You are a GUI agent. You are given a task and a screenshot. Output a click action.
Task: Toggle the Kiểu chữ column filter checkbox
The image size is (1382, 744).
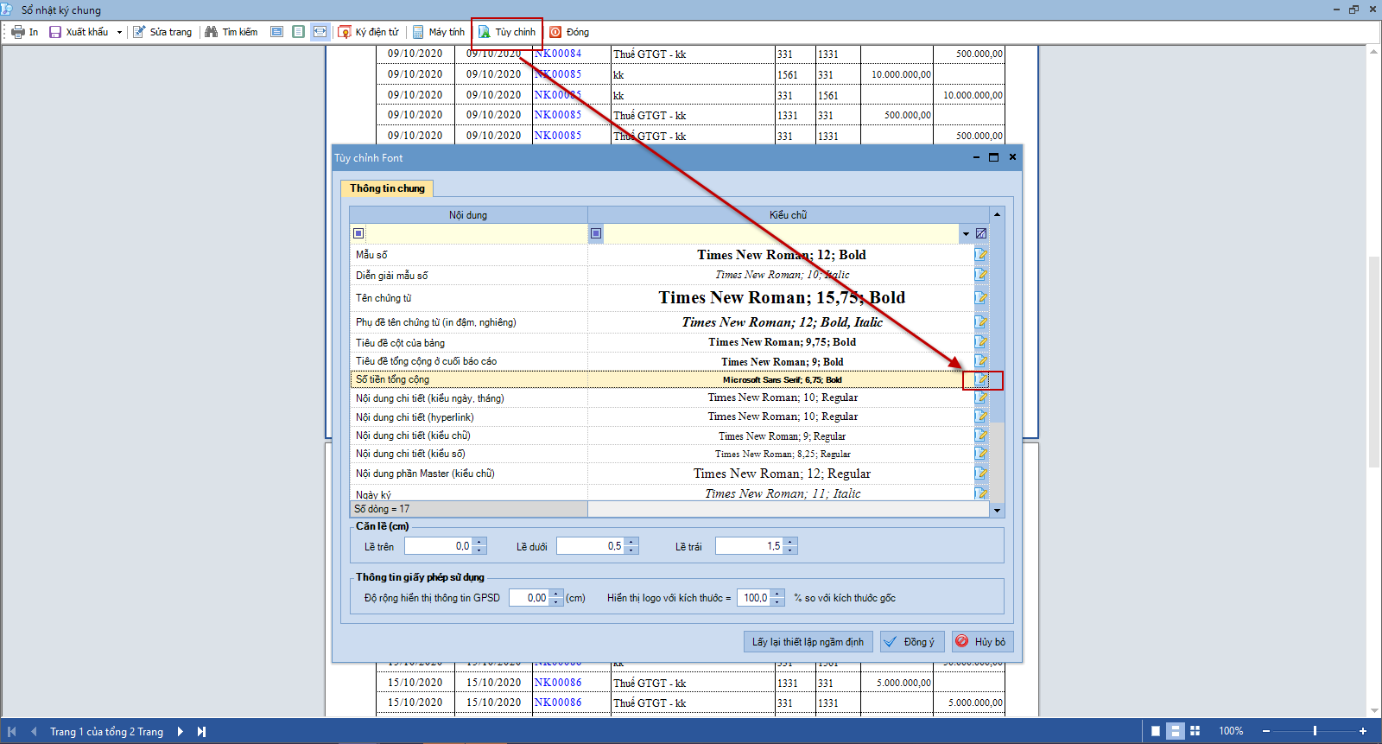click(596, 233)
